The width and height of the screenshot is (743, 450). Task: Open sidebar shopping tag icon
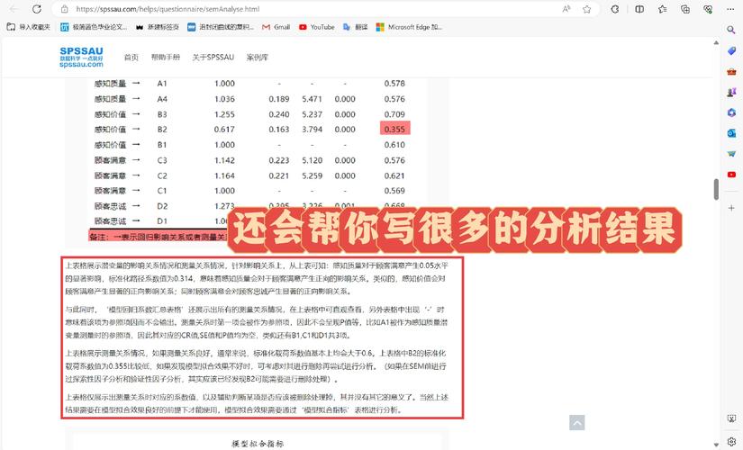tap(731, 50)
